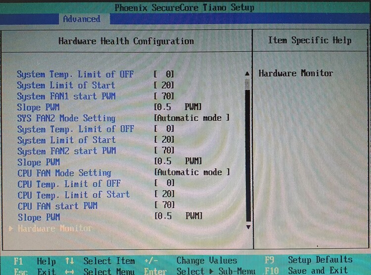The width and height of the screenshot is (371, 275).
Task: Open CPU FAN Automatic mode value
Action: pos(192,172)
